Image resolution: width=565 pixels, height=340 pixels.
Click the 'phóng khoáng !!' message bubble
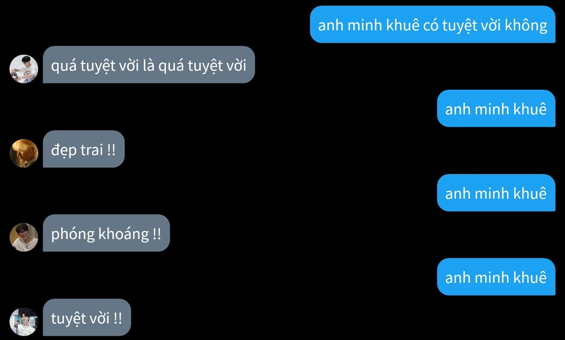click(x=106, y=233)
